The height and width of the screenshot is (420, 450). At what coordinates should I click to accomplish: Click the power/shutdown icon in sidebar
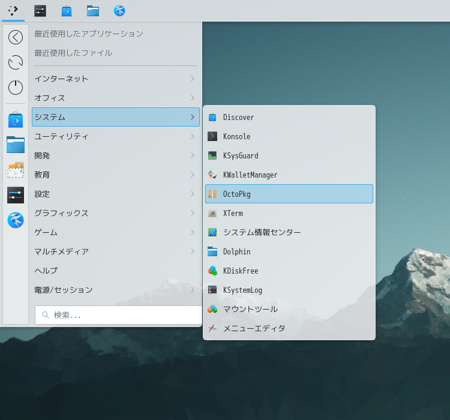coord(16,88)
